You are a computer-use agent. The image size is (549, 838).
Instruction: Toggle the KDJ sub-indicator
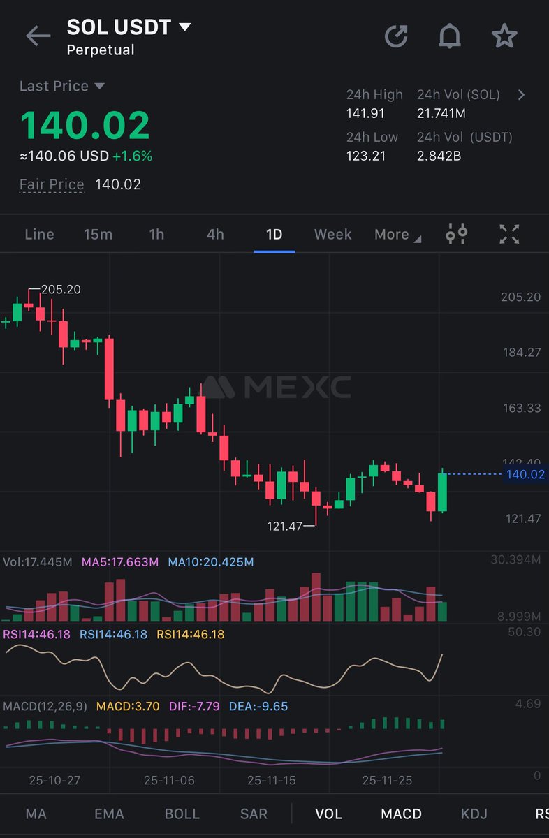tap(474, 814)
